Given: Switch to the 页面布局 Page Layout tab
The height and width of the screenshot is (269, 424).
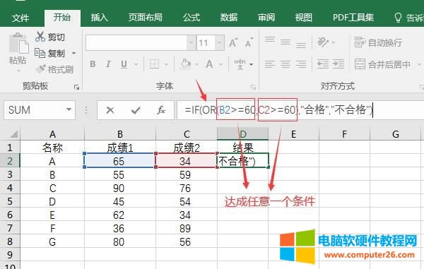Looking at the screenshot, I should 145,18.
